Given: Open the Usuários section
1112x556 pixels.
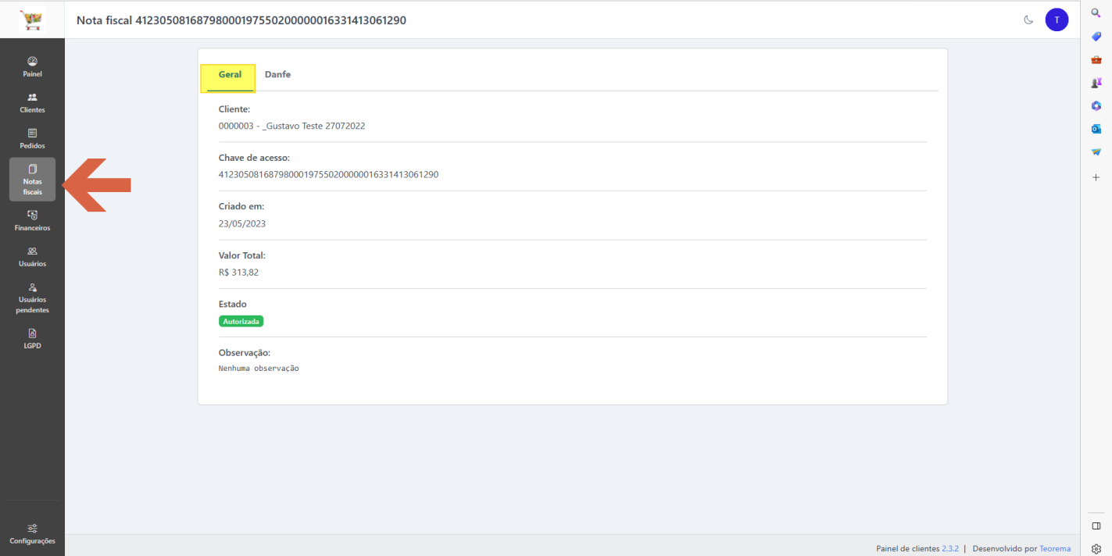Looking at the screenshot, I should (x=32, y=257).
